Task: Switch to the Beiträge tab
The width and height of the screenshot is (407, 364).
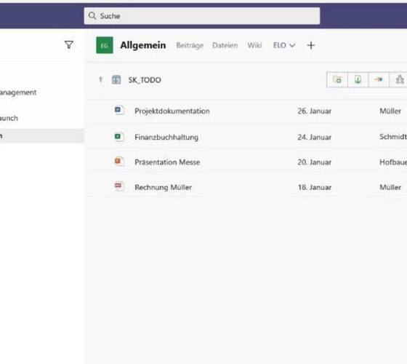Action: 190,45
